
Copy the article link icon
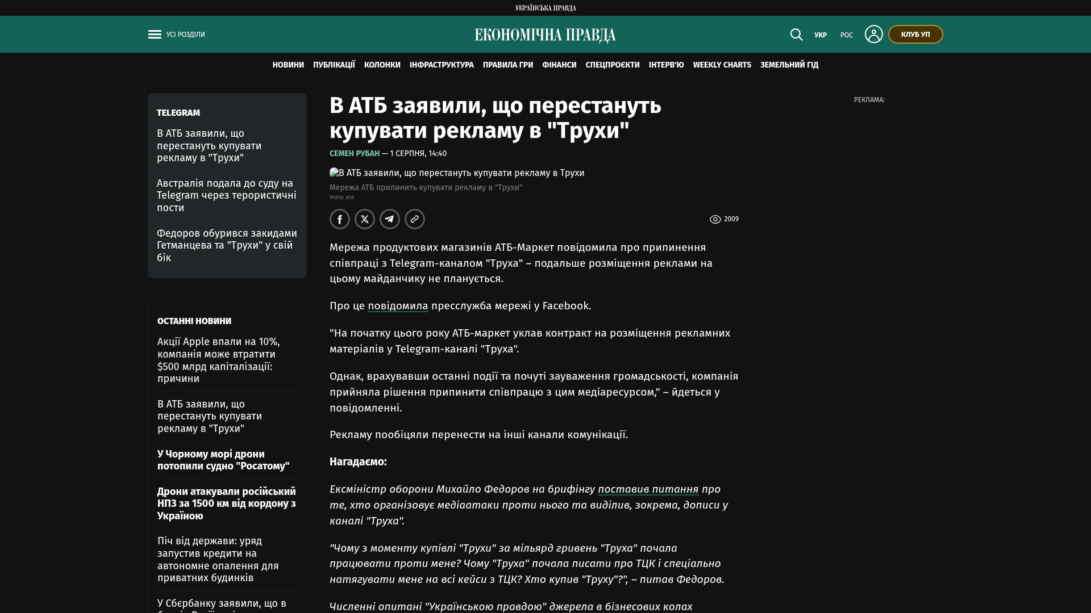[415, 219]
